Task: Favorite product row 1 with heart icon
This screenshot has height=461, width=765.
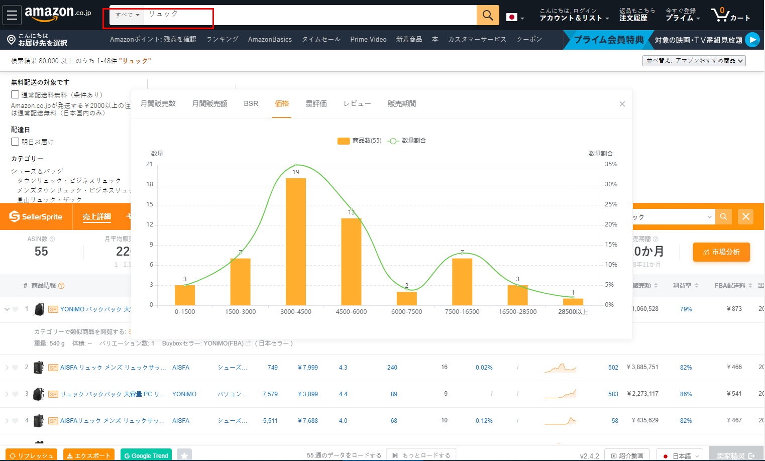Action: tap(16, 309)
